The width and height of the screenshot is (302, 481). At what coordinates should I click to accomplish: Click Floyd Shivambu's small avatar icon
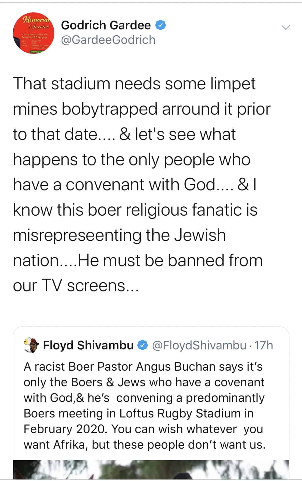(32, 345)
